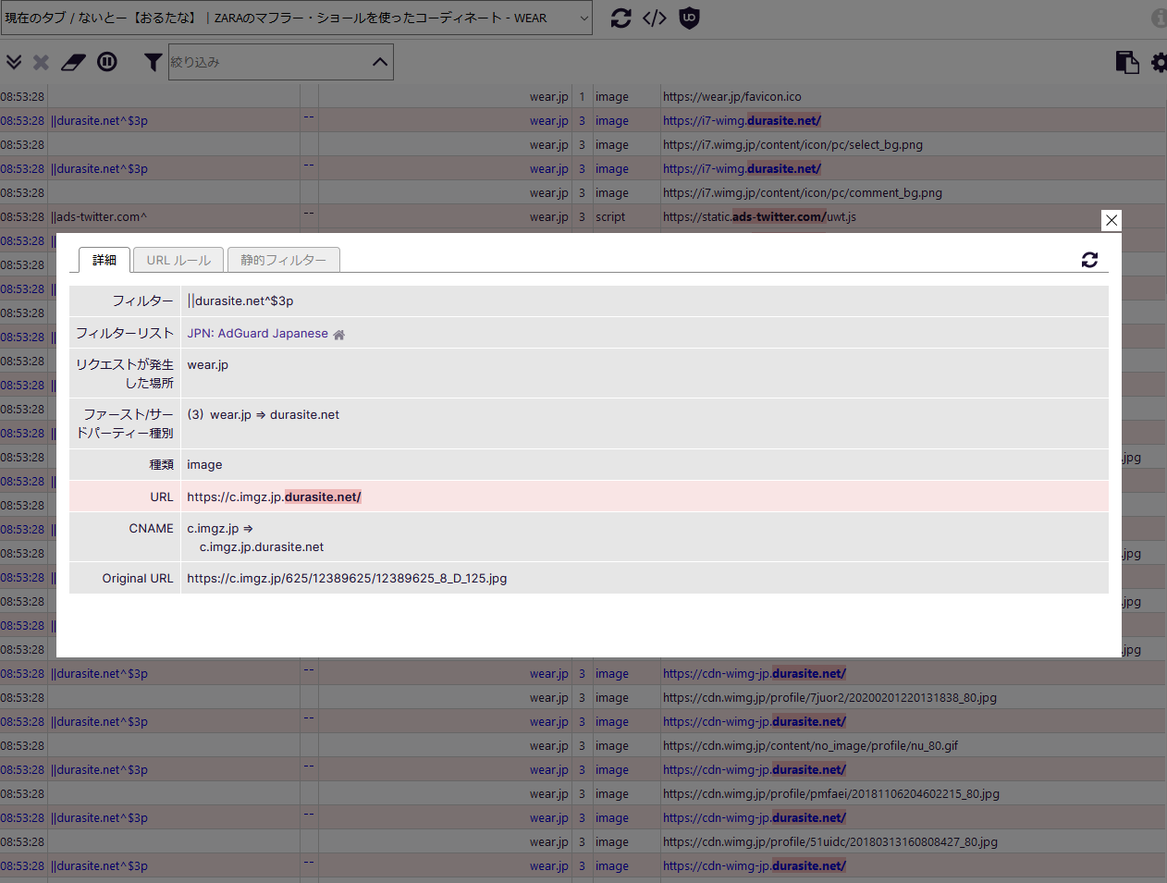Image resolution: width=1167 pixels, height=883 pixels.
Task: Open logger settings via the gear icon
Action: pos(1160,62)
